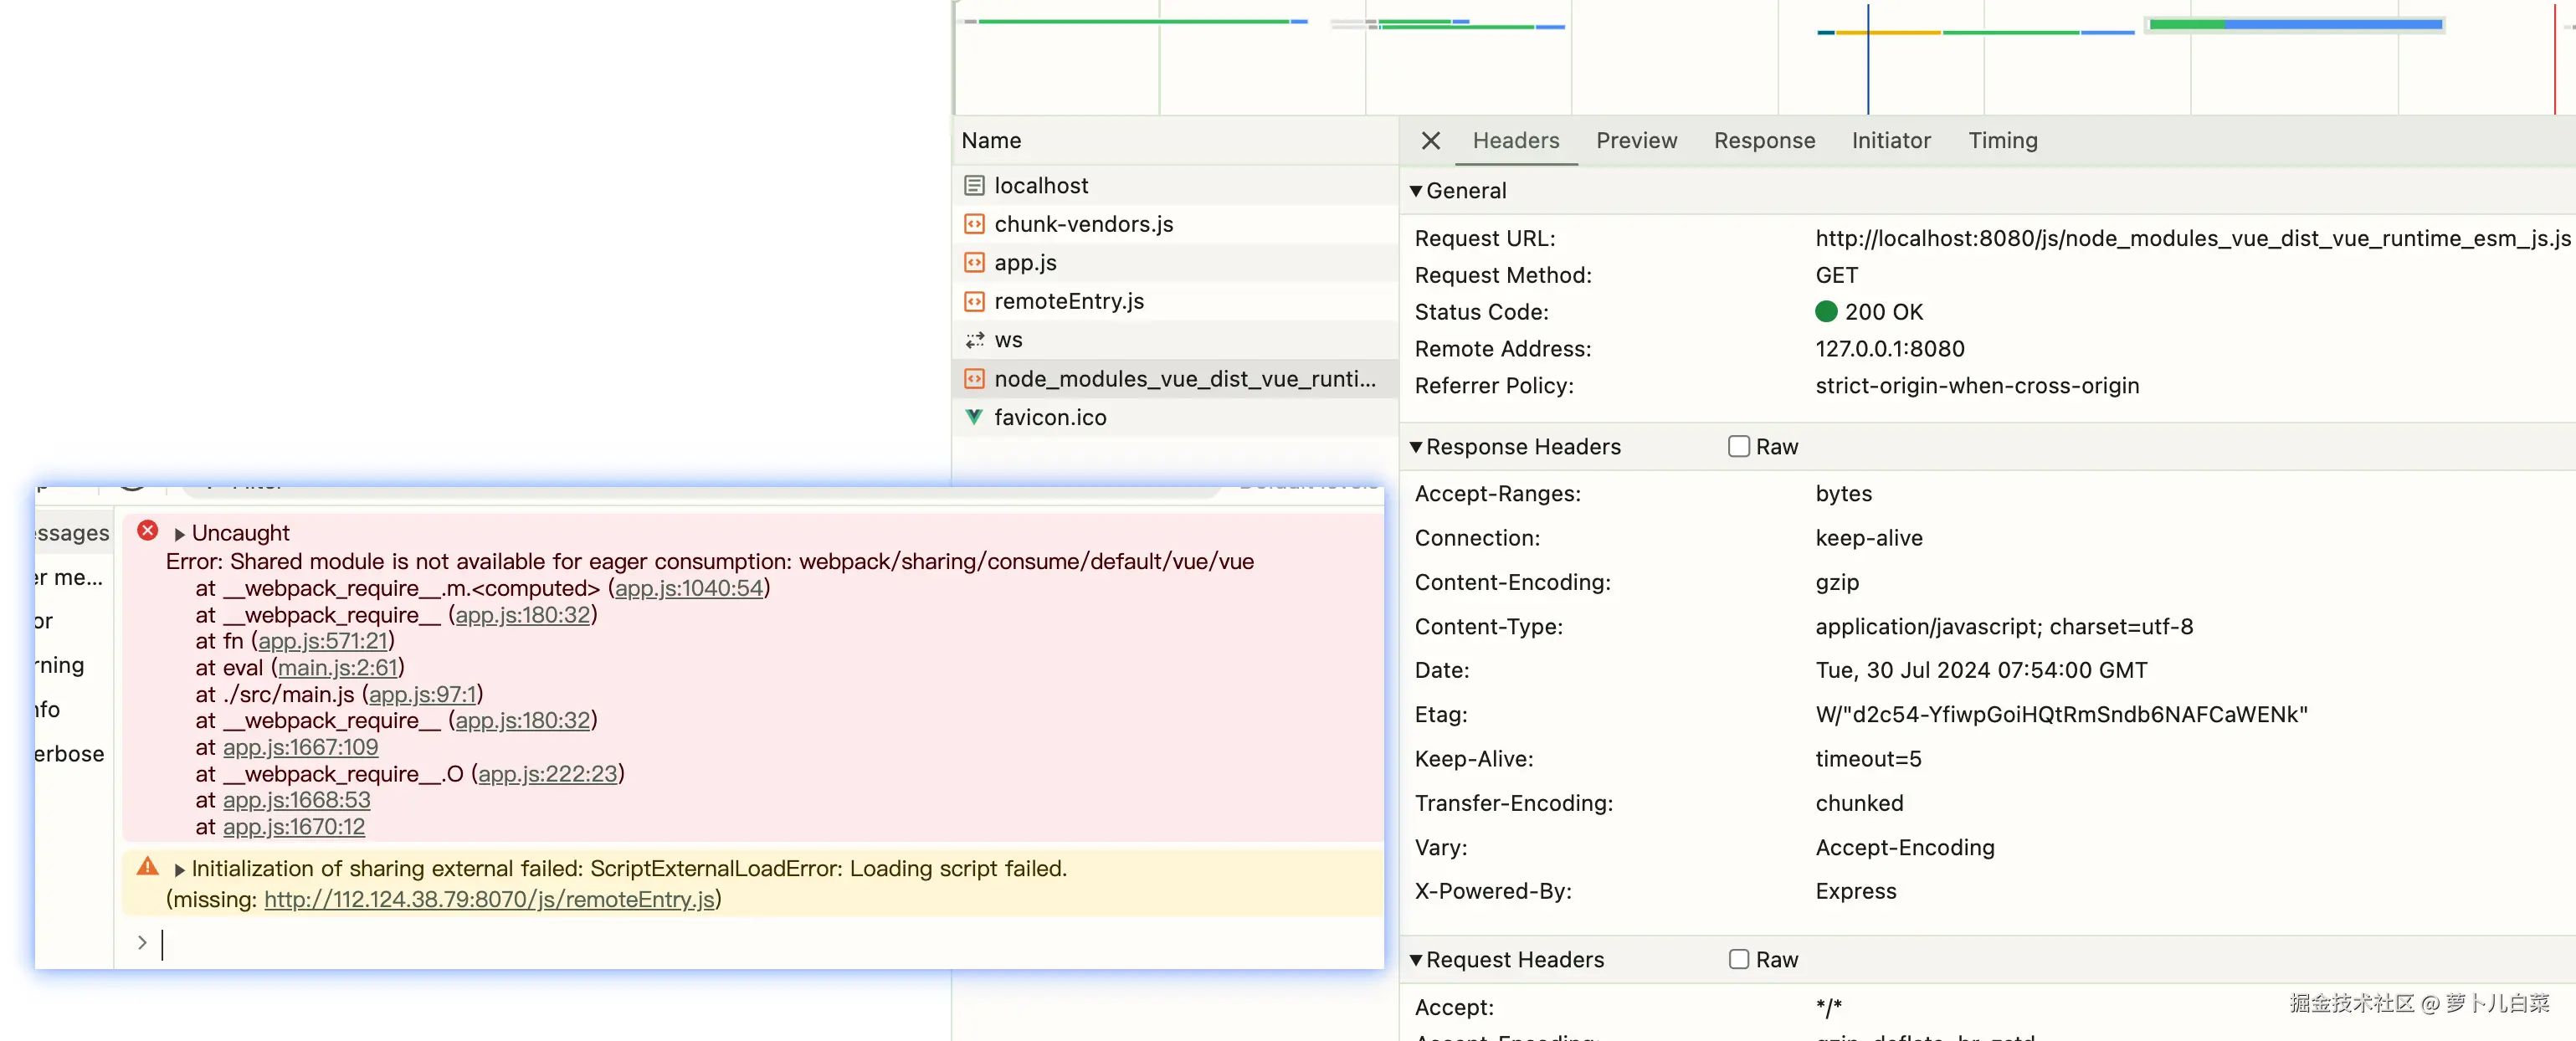Click the ws websocket arrows icon
The height and width of the screenshot is (1041, 2576).
point(973,340)
